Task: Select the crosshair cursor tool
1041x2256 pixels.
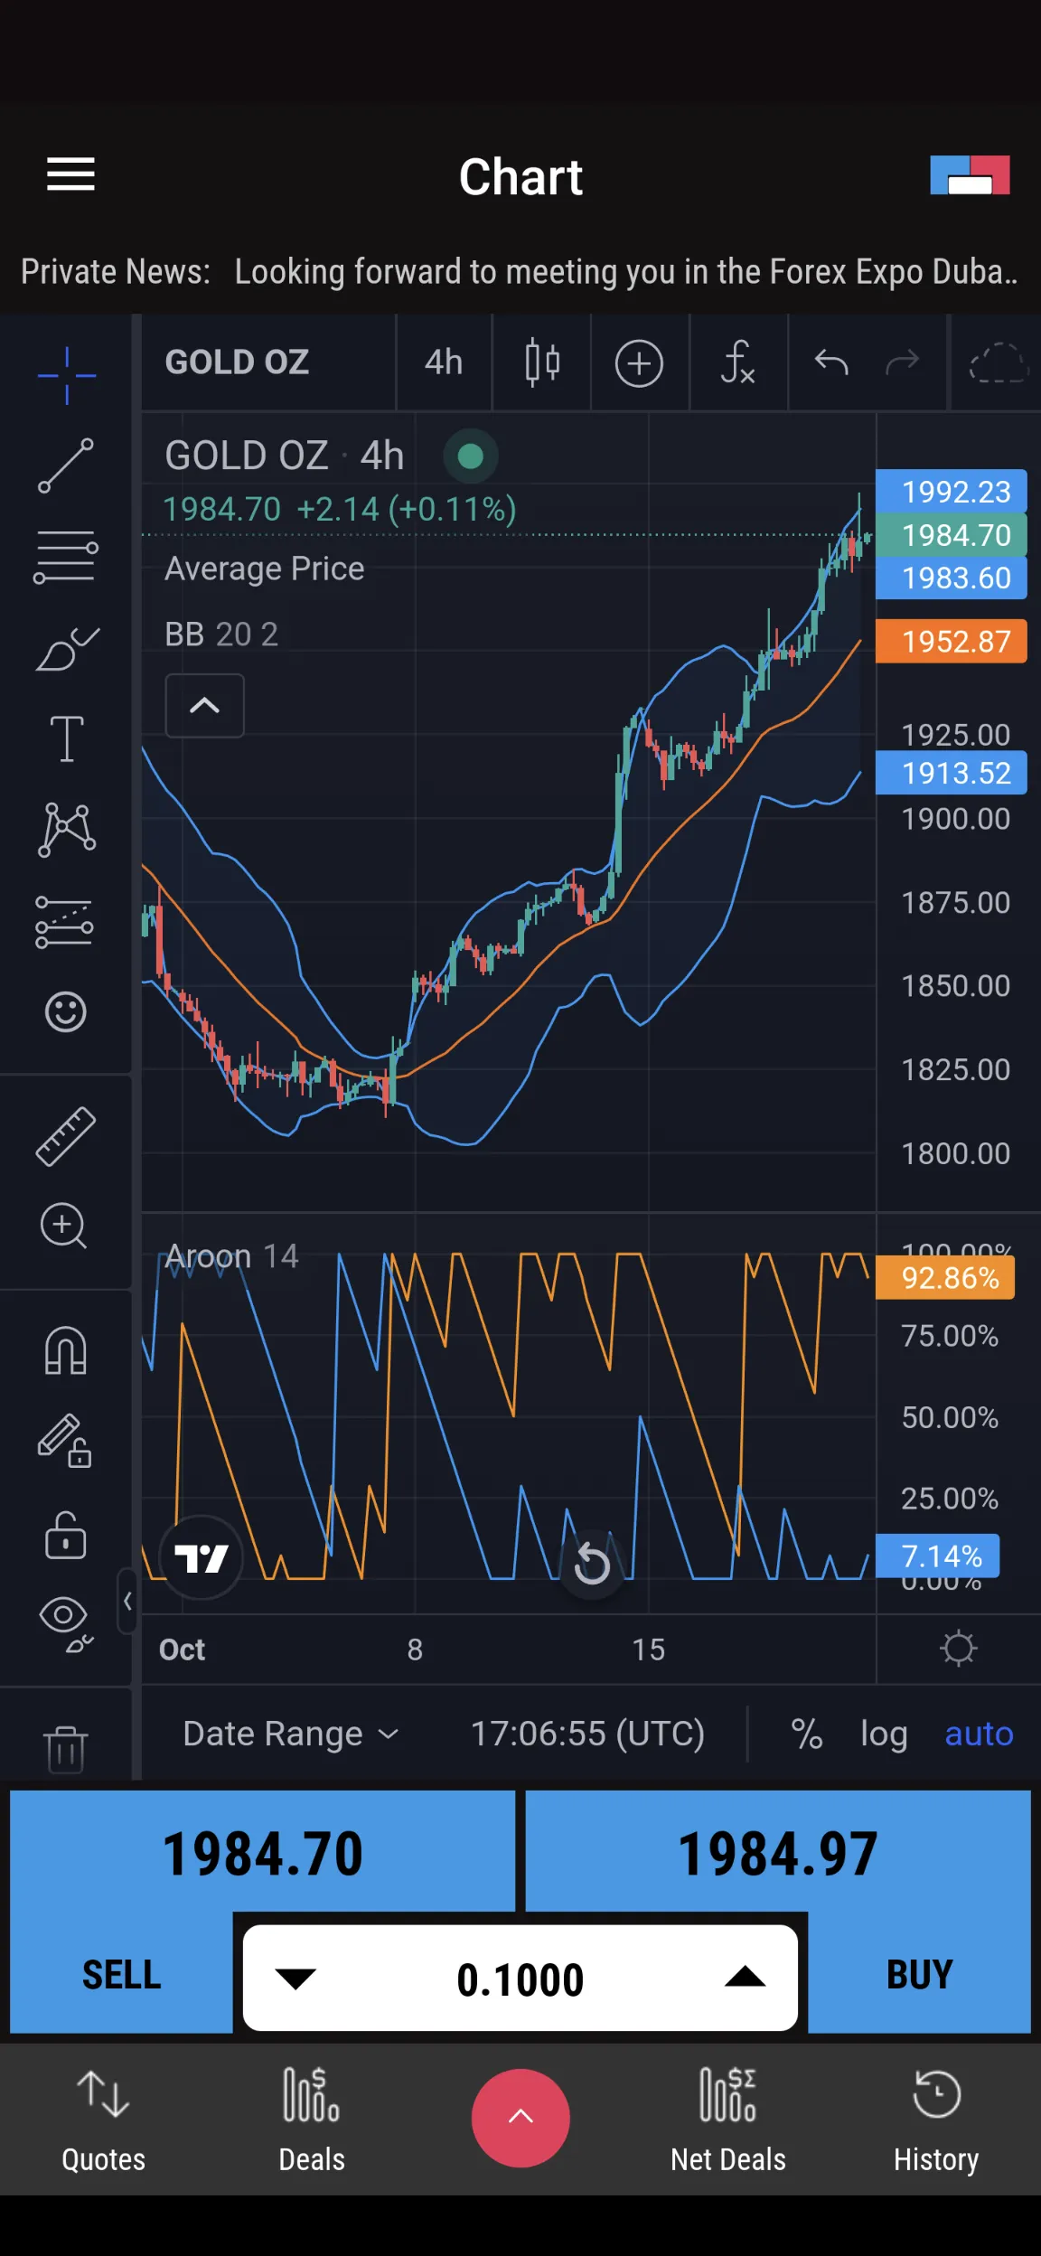Action: click(66, 375)
